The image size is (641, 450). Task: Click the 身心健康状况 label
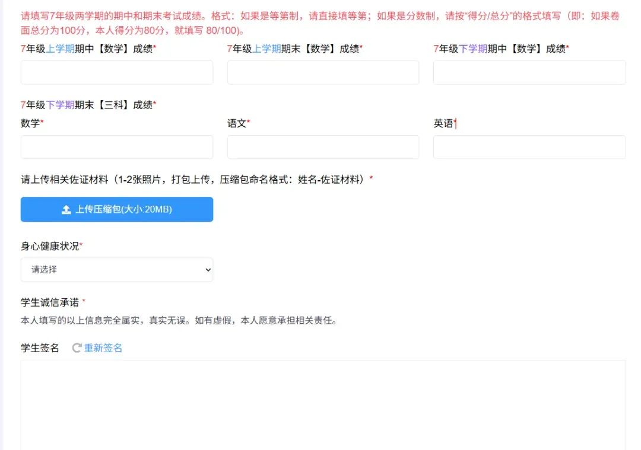(52, 246)
